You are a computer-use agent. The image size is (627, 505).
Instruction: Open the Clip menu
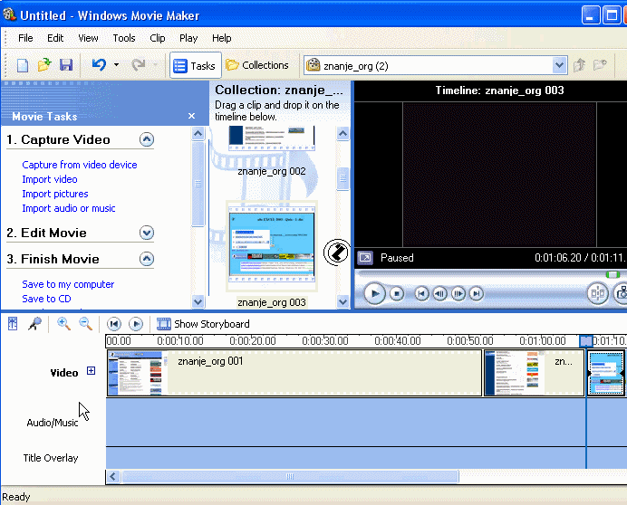point(158,38)
